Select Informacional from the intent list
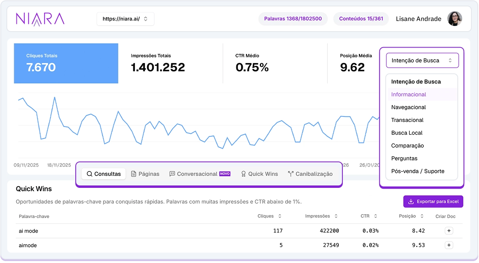This screenshot has width=479, height=263. (408, 94)
